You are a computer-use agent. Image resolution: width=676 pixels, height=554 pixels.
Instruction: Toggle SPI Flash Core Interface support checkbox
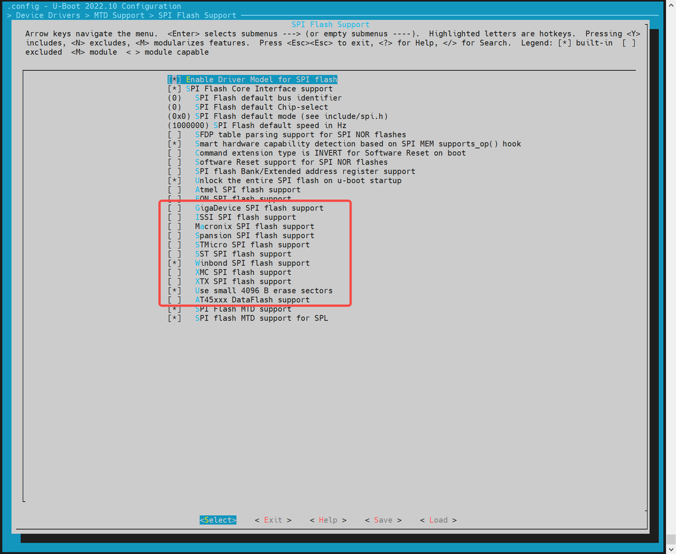coord(259,89)
